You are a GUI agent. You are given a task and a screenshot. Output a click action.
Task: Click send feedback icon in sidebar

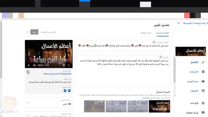coord(203,113)
